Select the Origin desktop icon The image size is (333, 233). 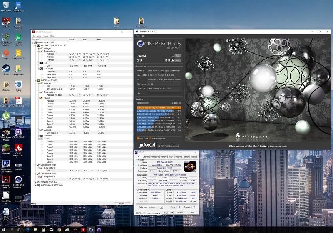tap(6, 55)
